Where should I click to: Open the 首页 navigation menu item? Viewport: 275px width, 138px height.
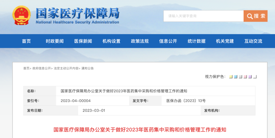[26, 41]
